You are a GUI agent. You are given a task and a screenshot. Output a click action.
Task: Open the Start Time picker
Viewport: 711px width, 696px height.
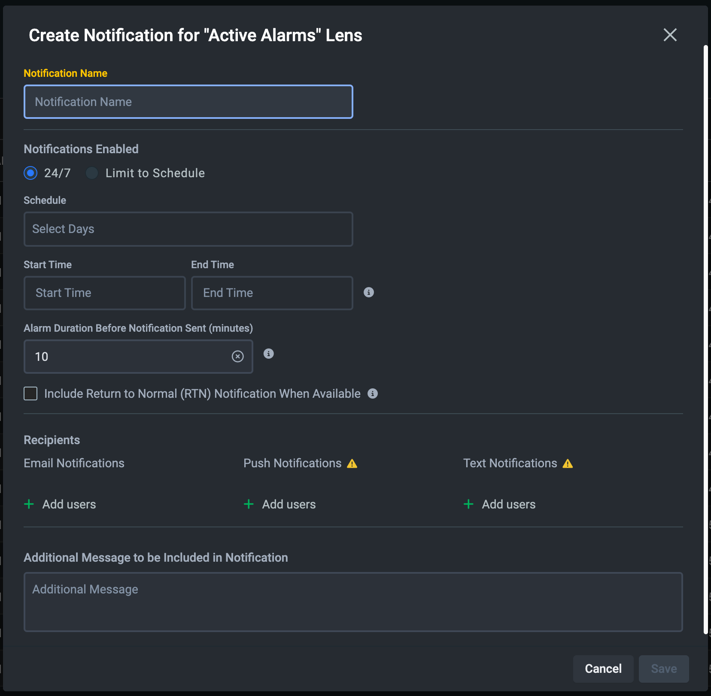[x=104, y=293]
